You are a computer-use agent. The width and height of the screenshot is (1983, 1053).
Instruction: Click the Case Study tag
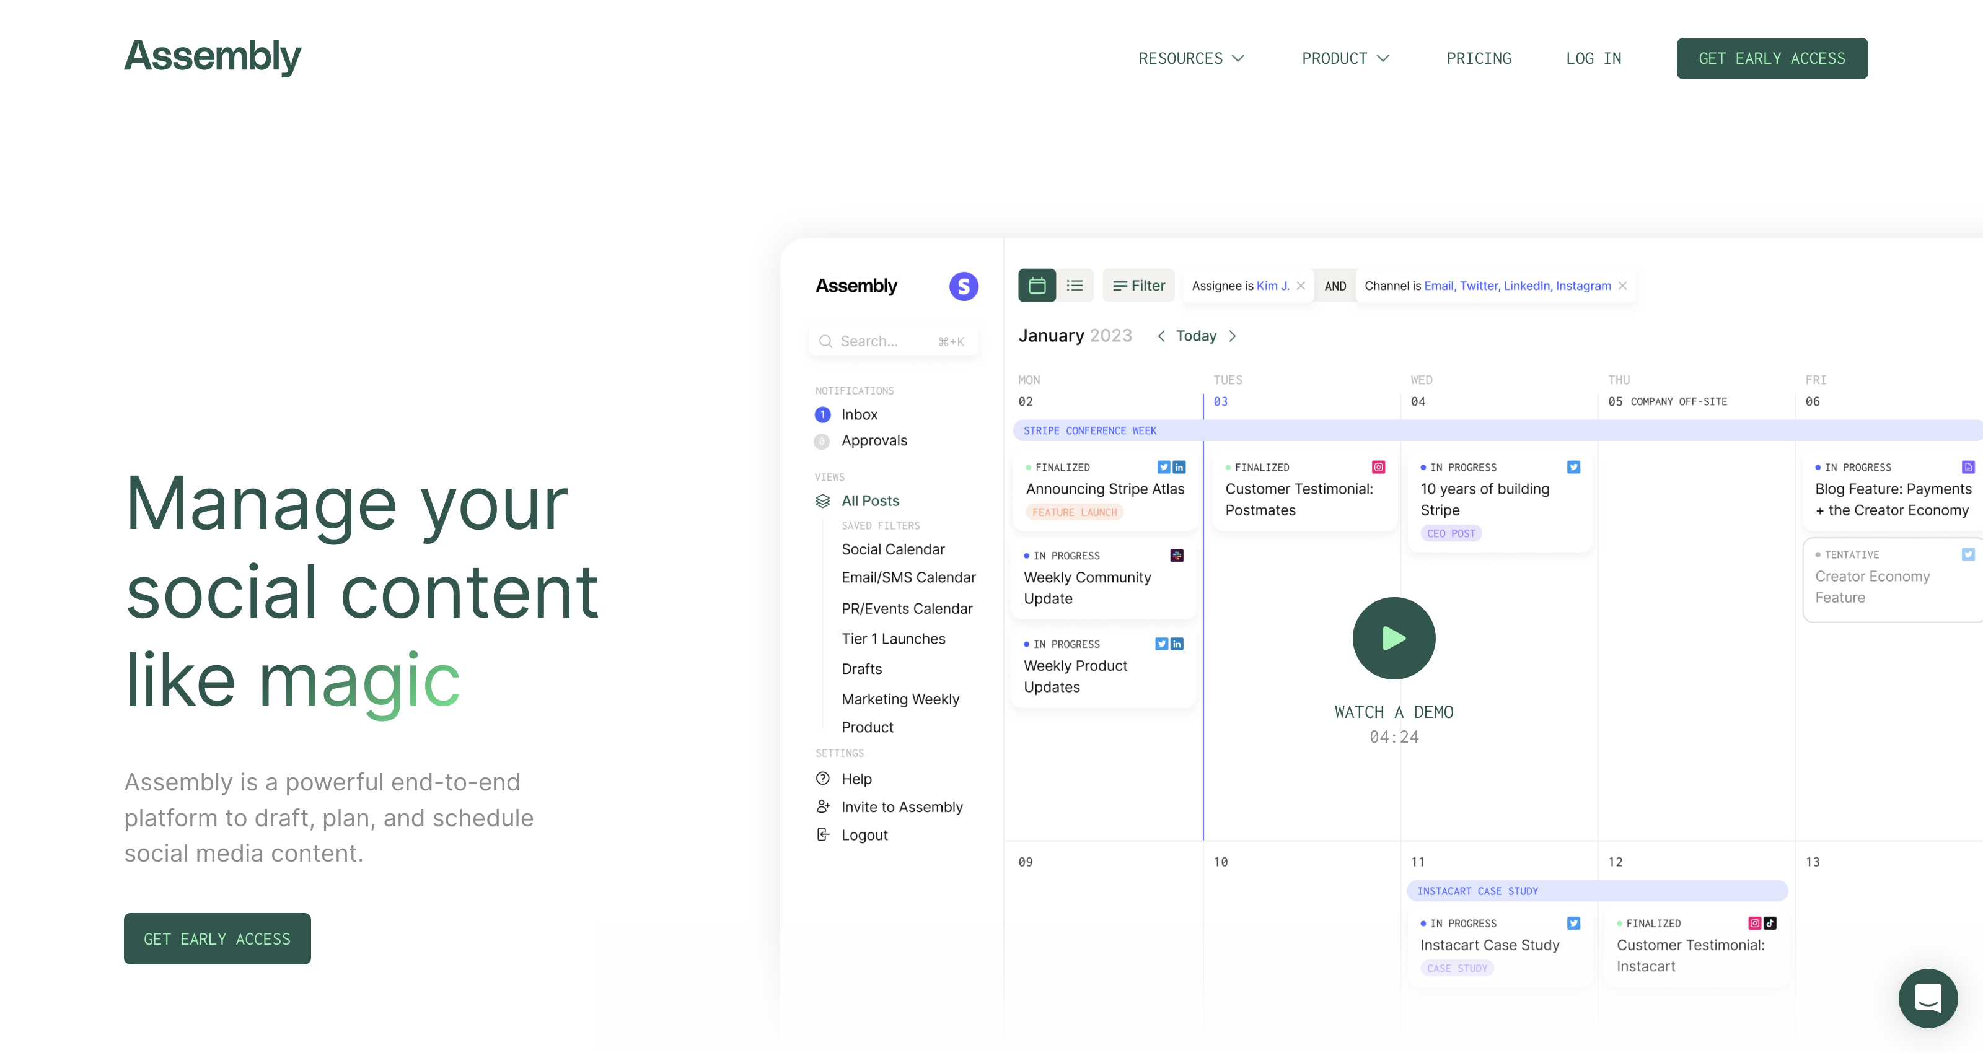coord(1458,969)
